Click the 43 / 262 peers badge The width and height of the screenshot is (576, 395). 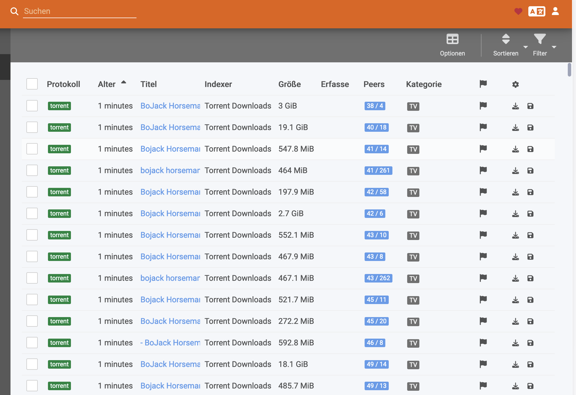[x=378, y=278]
